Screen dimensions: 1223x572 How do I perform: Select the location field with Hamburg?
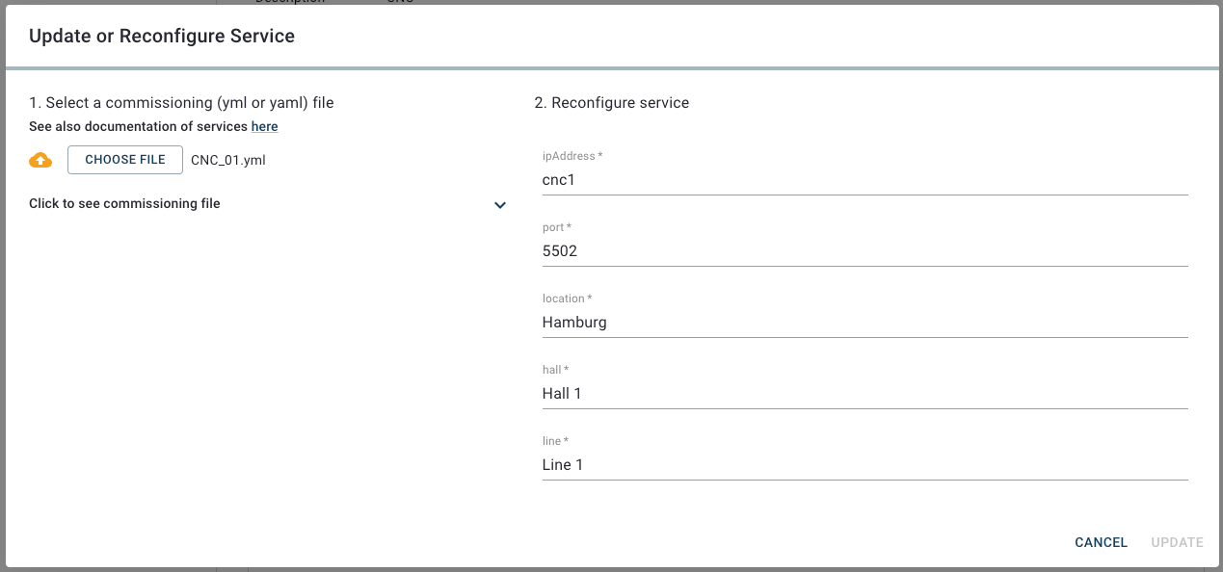click(864, 323)
